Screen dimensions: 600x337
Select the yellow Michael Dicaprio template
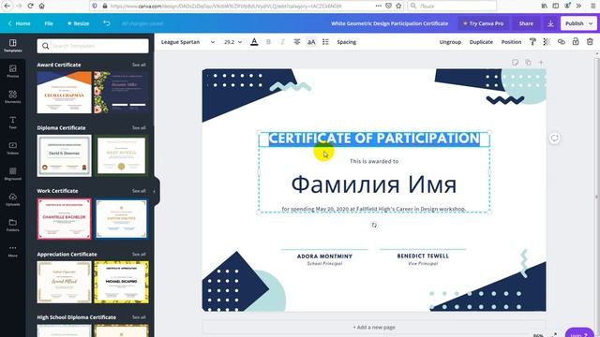point(121,282)
